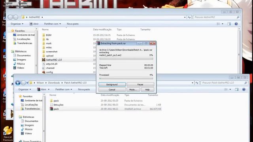Click Abrir in AetherMt2 window toolbar
Viewport: 253px width, 142px height.
click(34, 24)
